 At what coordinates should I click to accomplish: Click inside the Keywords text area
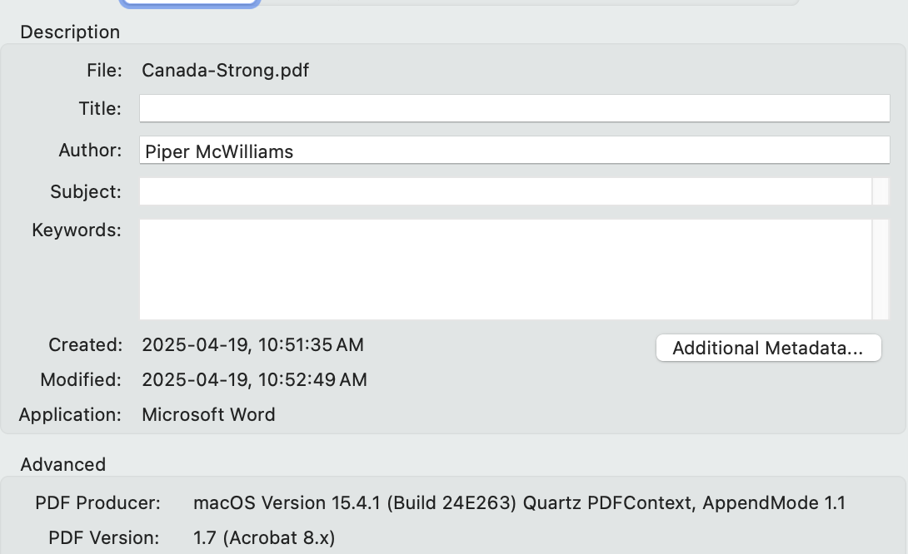point(505,269)
